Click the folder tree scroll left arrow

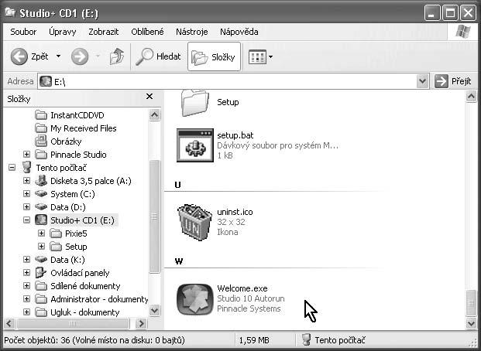click(9, 323)
